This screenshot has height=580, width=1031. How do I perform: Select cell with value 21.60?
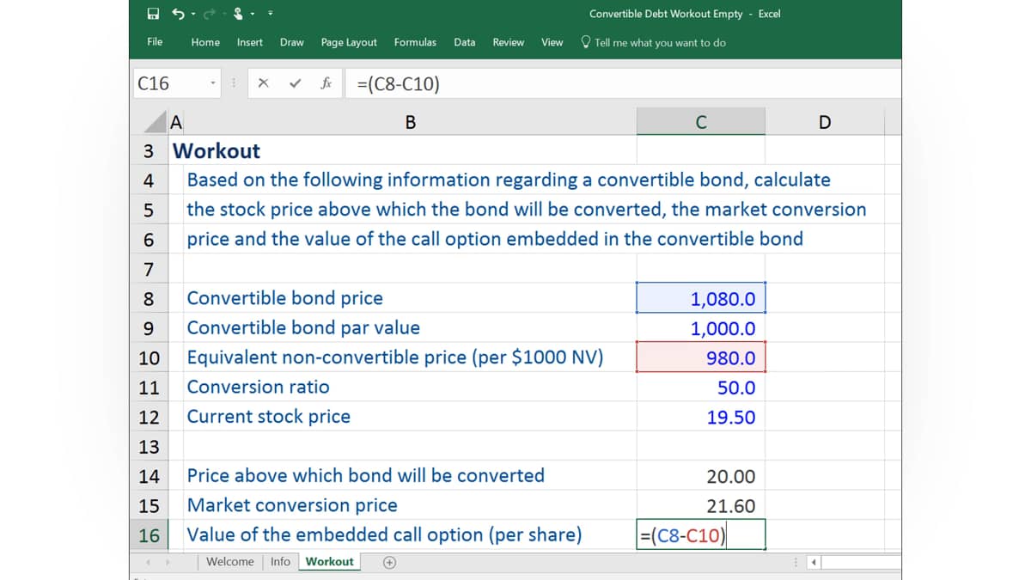click(x=701, y=506)
